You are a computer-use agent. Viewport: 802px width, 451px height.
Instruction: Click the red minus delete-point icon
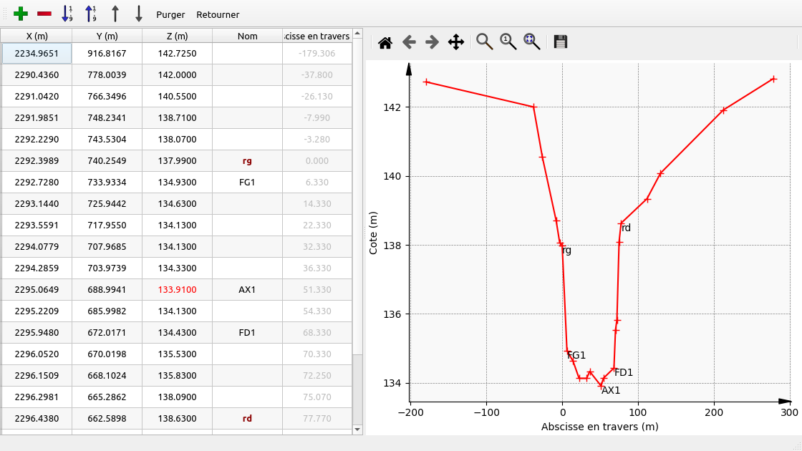tap(44, 14)
